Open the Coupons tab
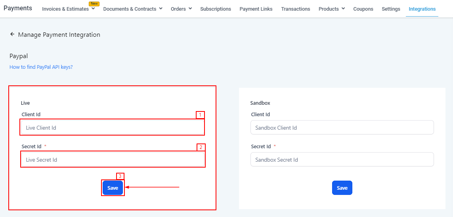 pos(363,9)
